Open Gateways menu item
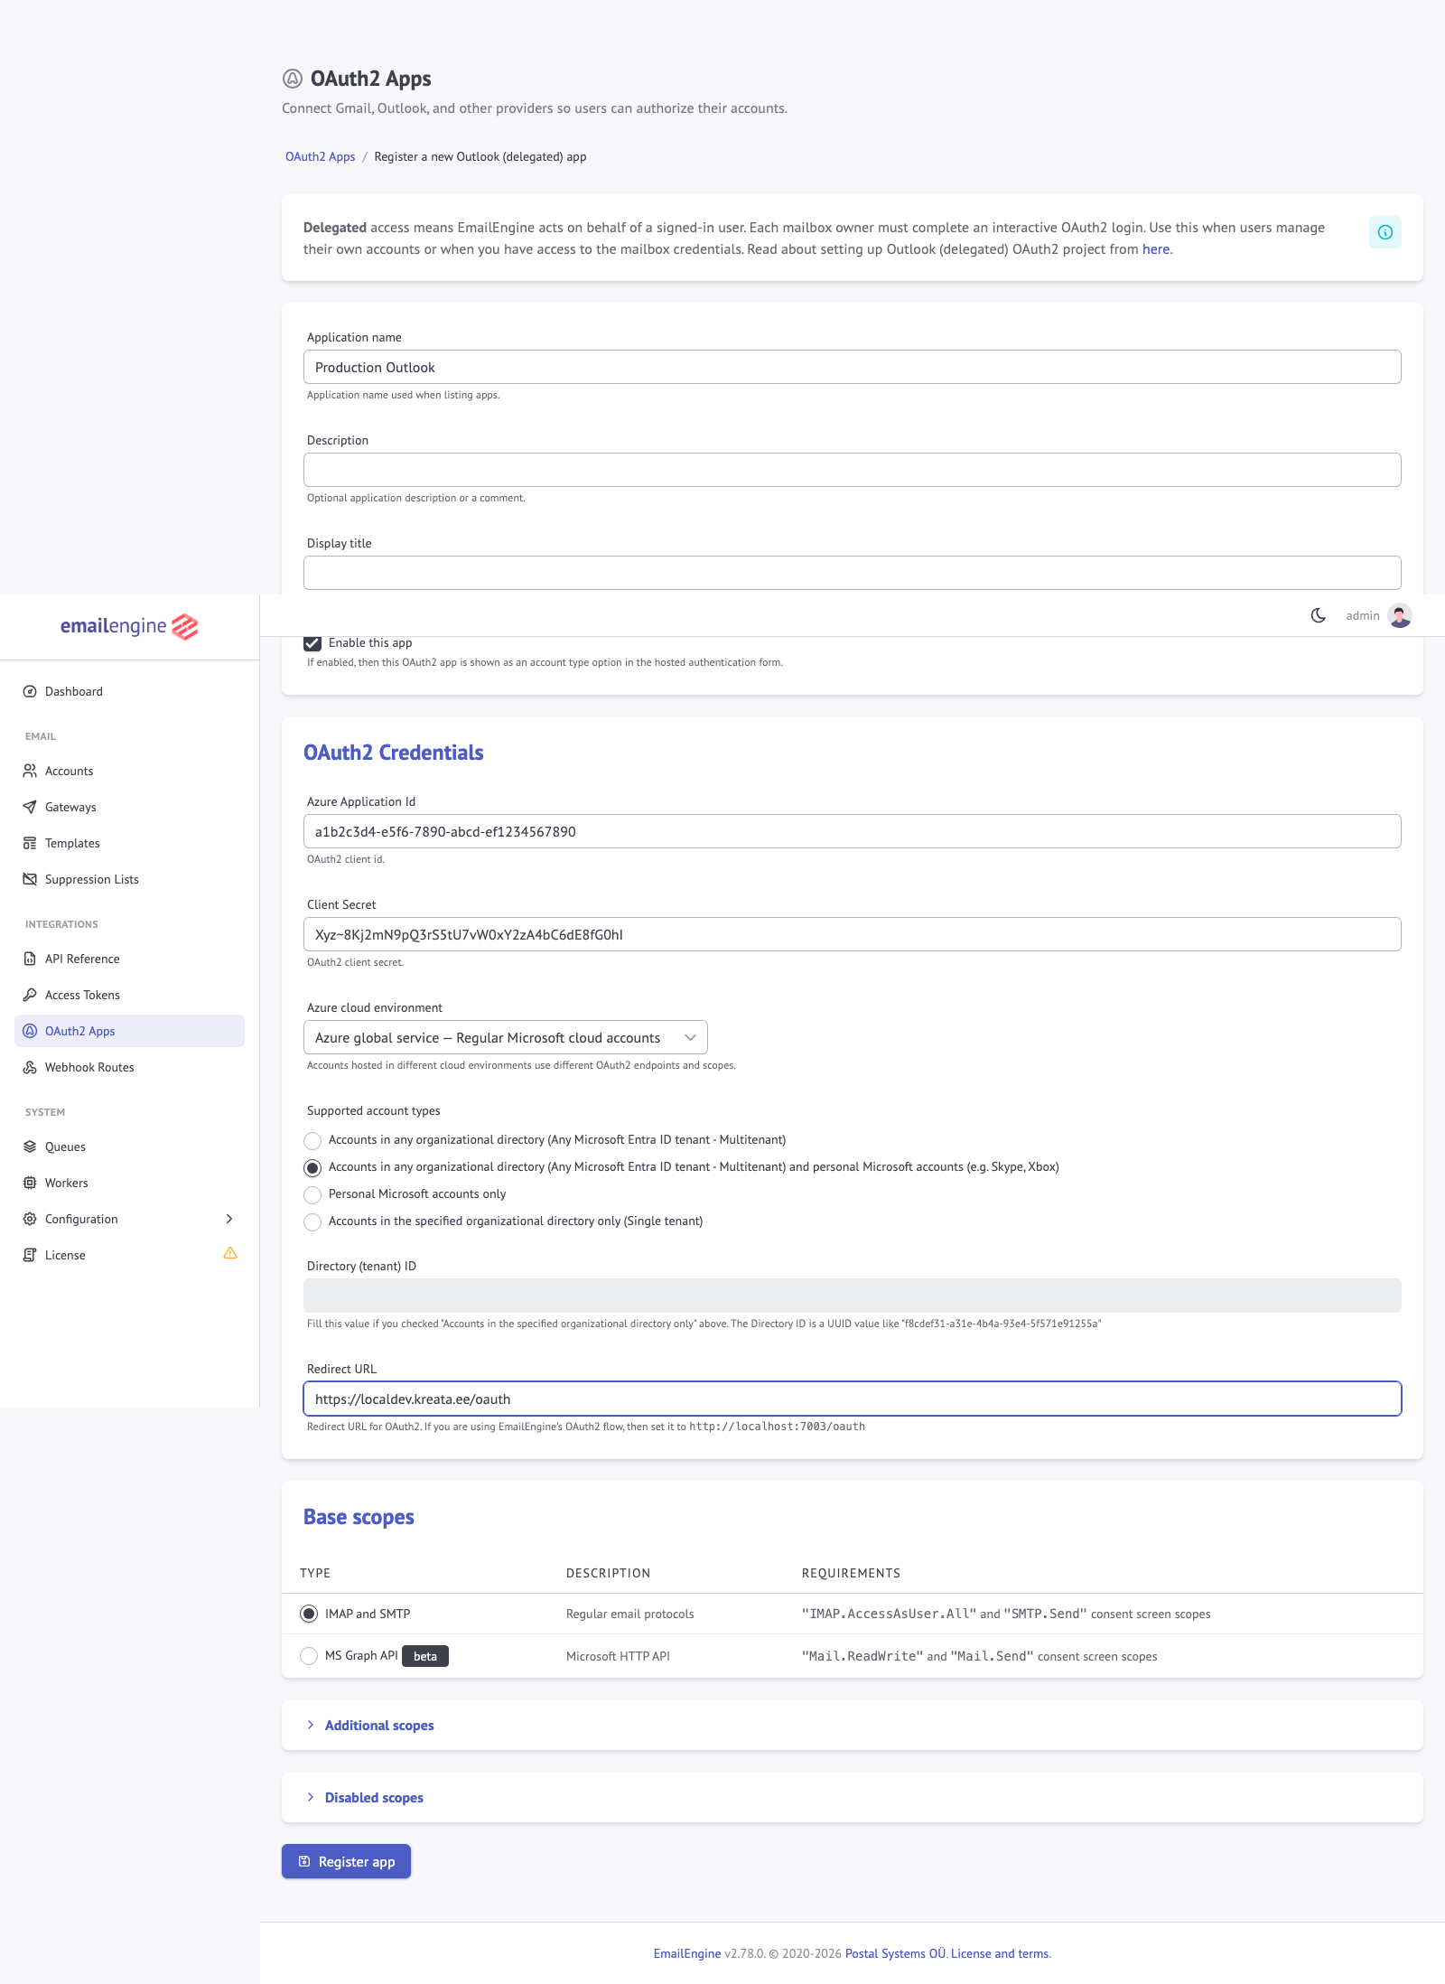 click(129, 807)
